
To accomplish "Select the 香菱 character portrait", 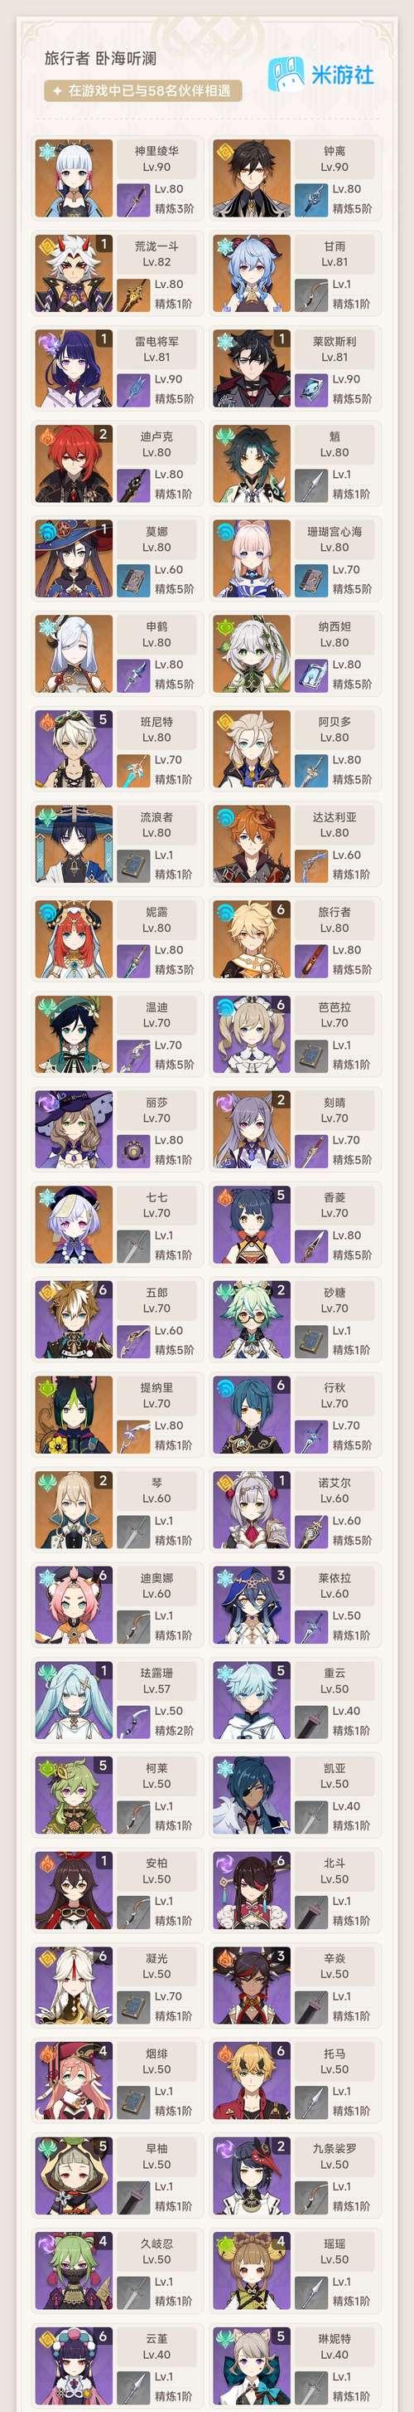I will tap(250, 1225).
